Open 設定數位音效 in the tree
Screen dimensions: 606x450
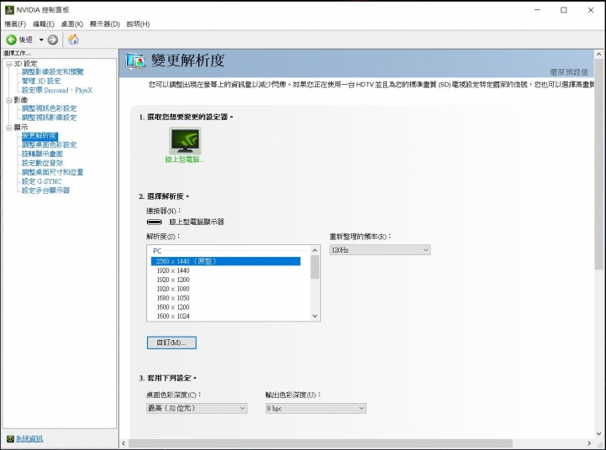[42, 163]
